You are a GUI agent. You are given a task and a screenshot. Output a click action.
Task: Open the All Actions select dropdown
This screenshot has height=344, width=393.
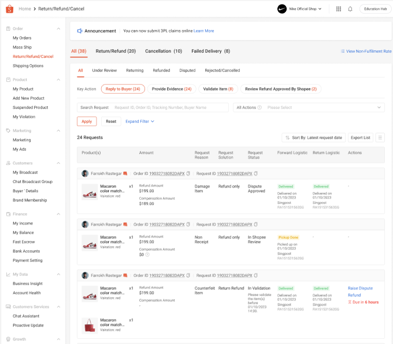click(x=322, y=107)
